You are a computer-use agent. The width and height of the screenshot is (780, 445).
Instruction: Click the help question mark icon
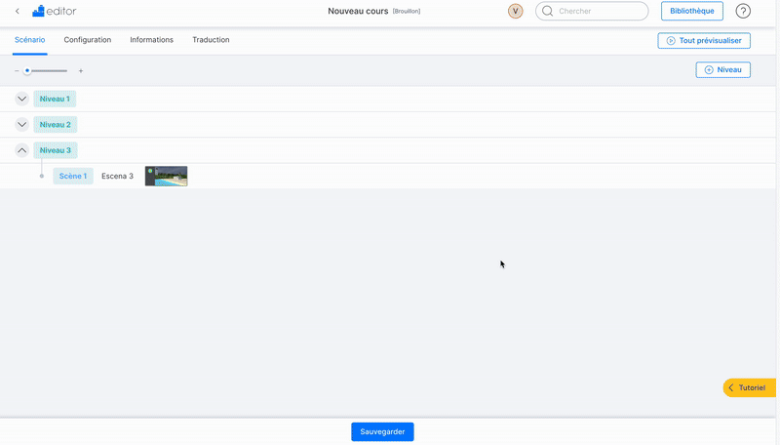(x=743, y=12)
